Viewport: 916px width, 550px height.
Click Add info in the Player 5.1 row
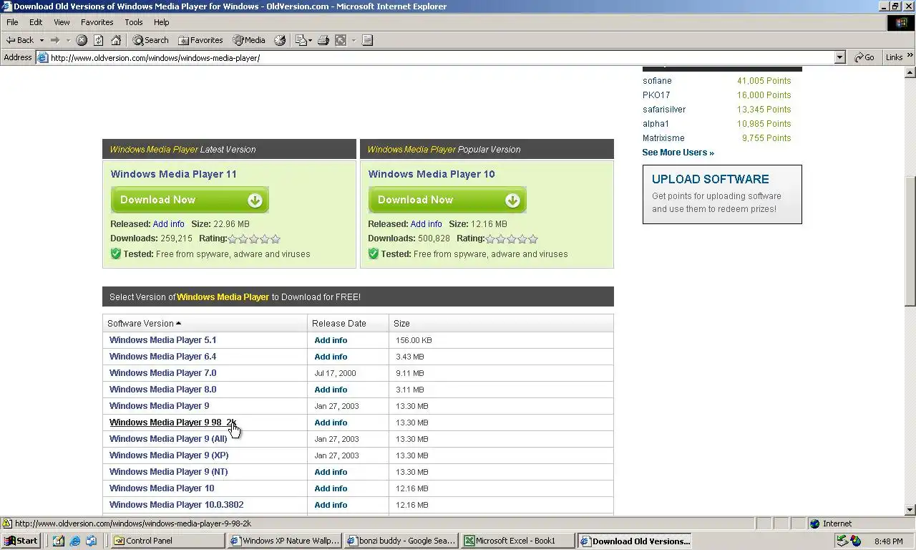pos(331,340)
